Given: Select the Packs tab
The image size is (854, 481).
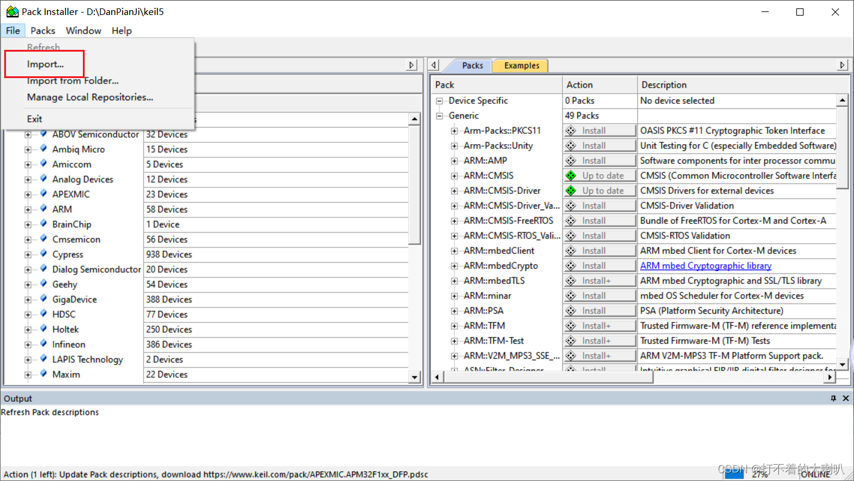Looking at the screenshot, I should (472, 65).
